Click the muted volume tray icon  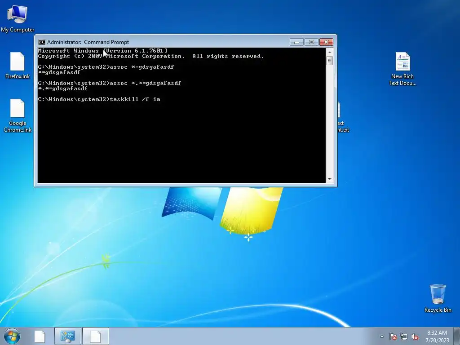point(415,336)
